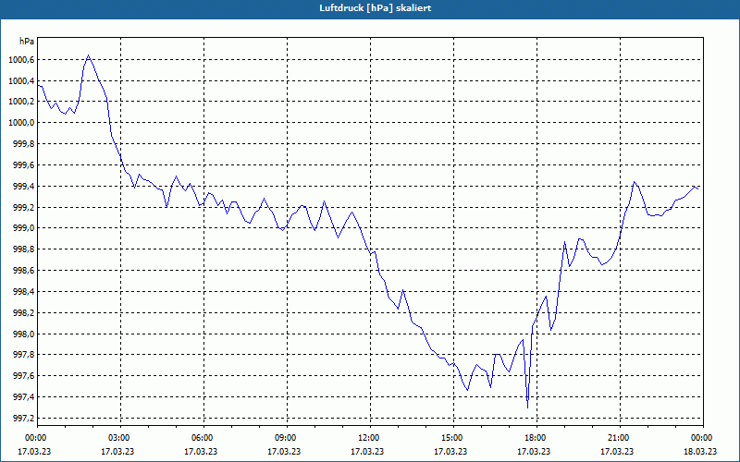
Task: Click the 'Luftdruck [hPa] skaliert' title bar
Action: click(370, 8)
